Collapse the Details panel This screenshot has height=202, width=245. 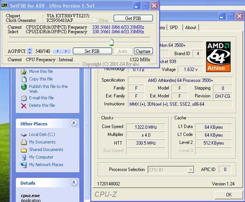tap(74, 182)
